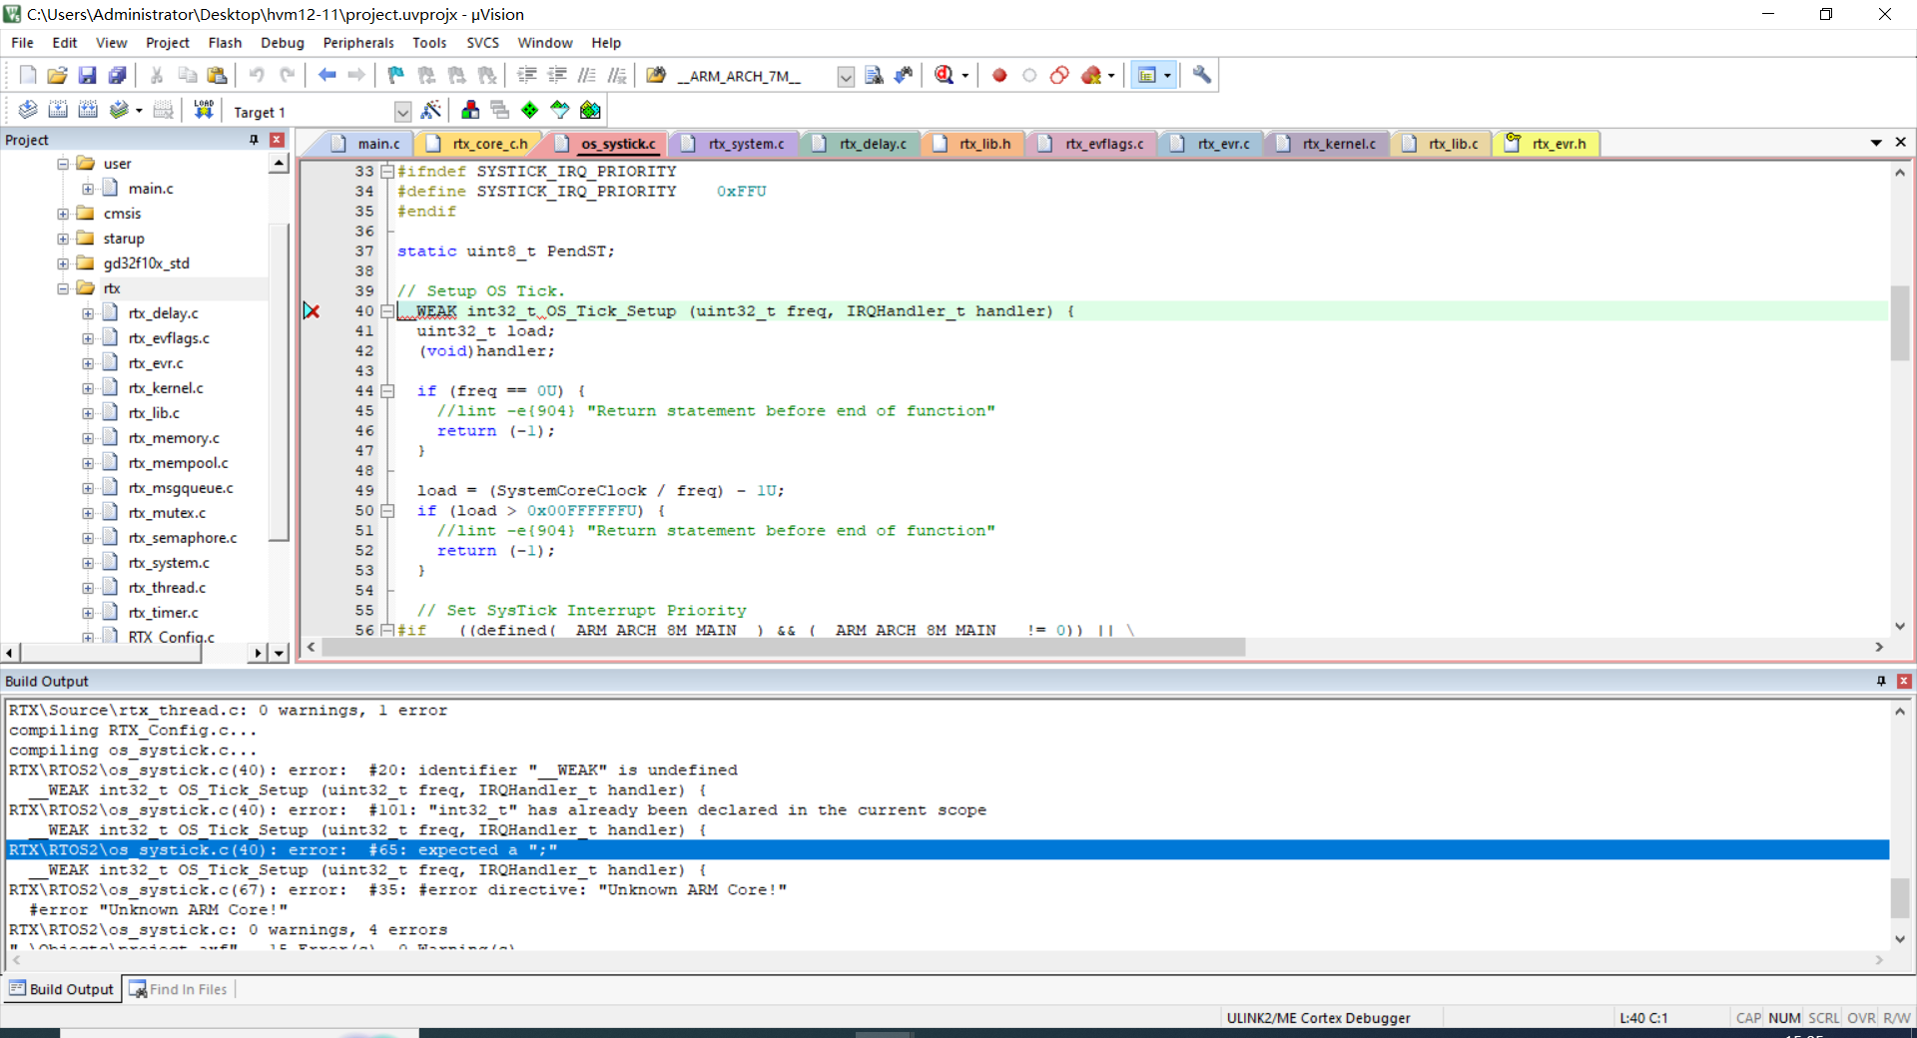Open the Pack Installer icon
The height and width of the screenshot is (1038, 1917).
[590, 110]
